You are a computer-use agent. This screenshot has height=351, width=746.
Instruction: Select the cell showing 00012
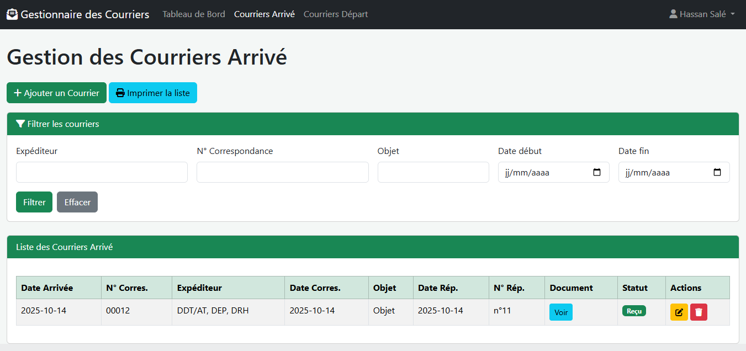tap(137, 312)
